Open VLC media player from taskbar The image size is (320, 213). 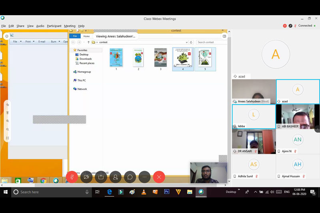144,192
